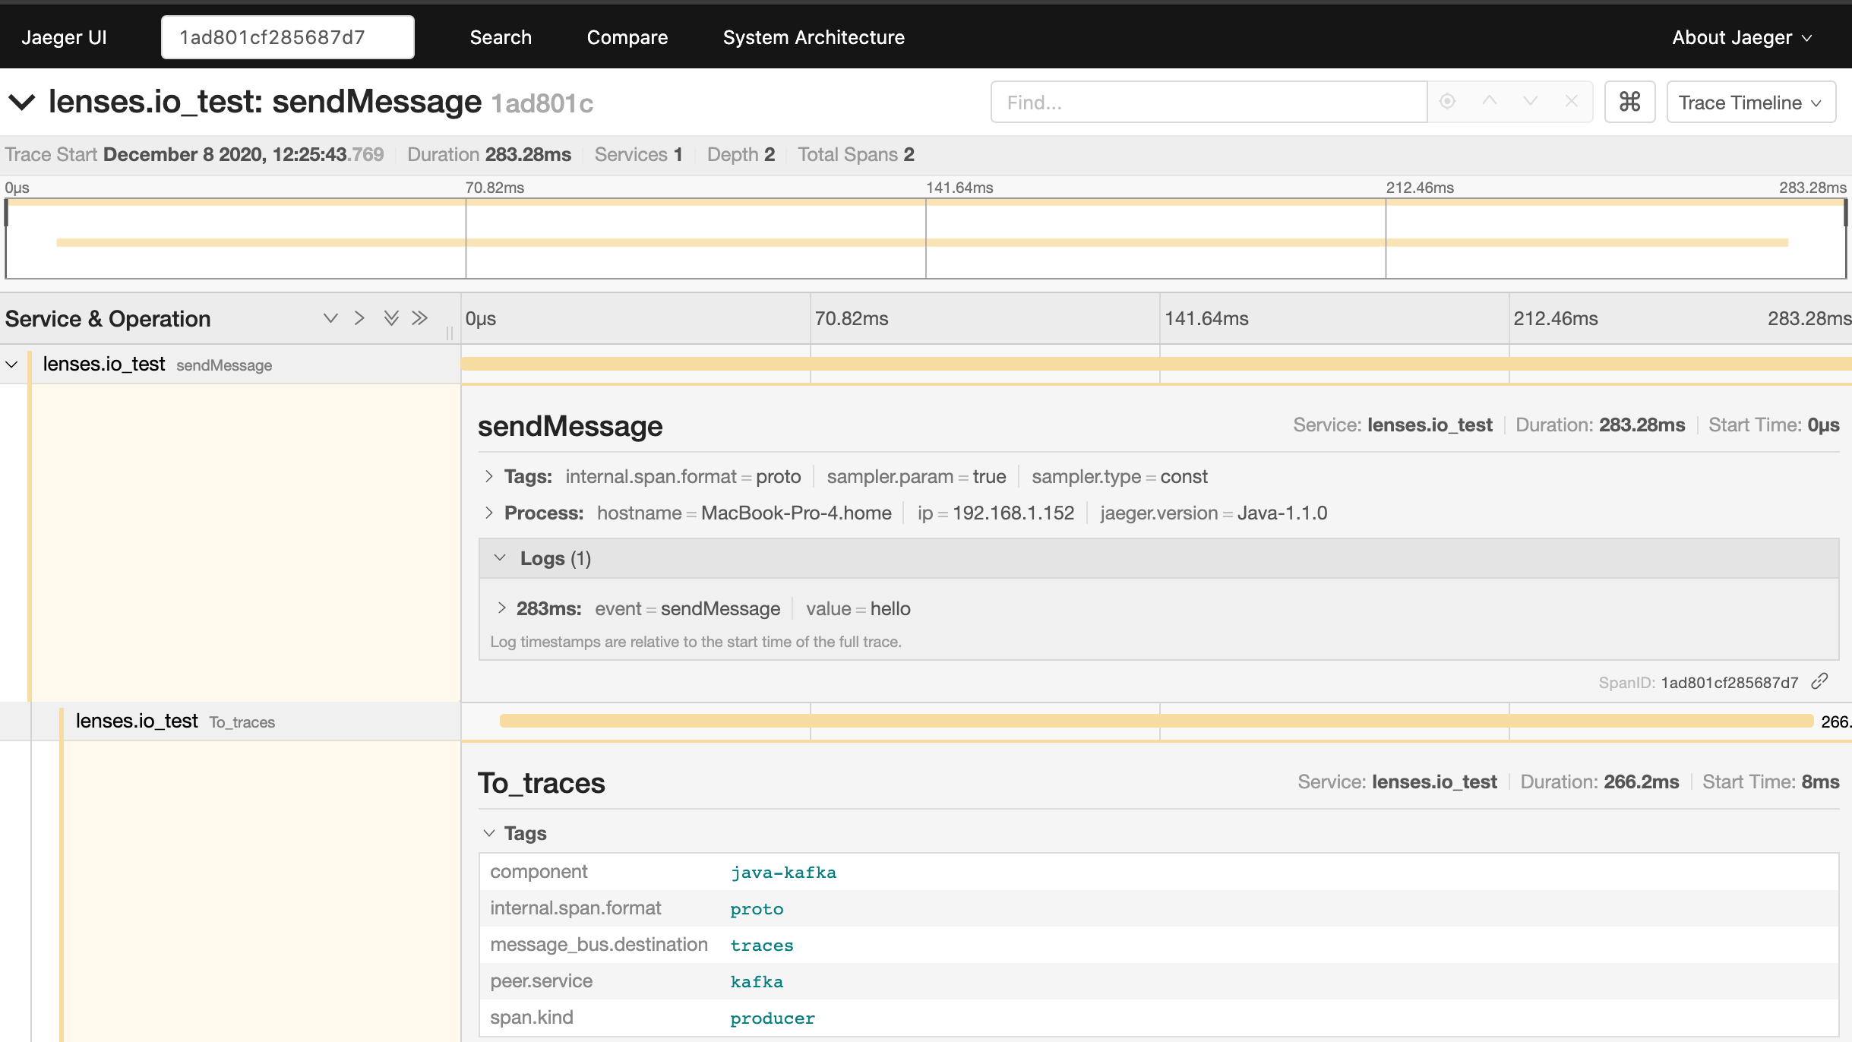Click the minimap at 70.82ms gridline
This screenshot has width=1852, height=1042.
pyautogui.click(x=466, y=239)
